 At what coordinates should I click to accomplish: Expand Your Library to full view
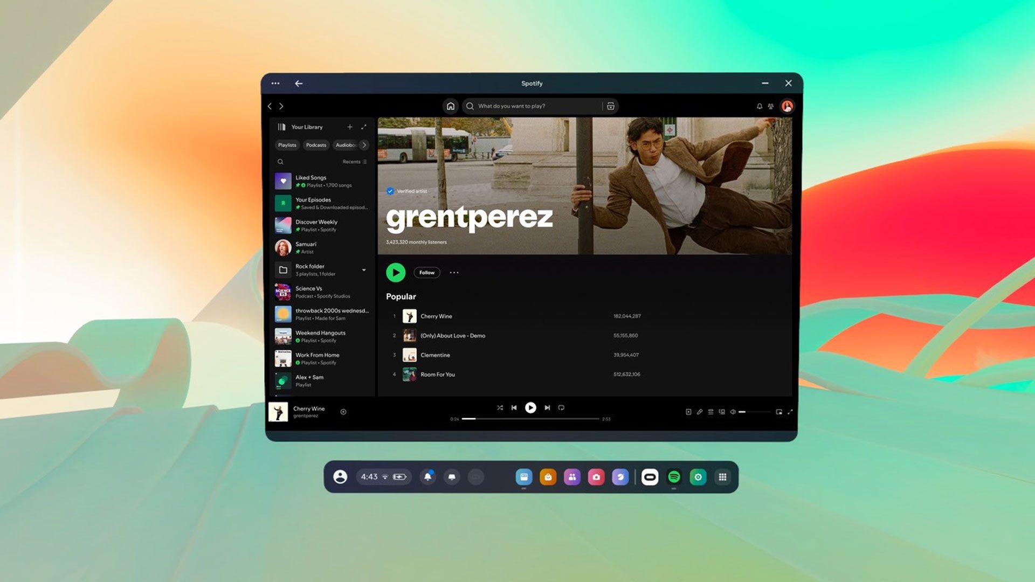tap(364, 127)
